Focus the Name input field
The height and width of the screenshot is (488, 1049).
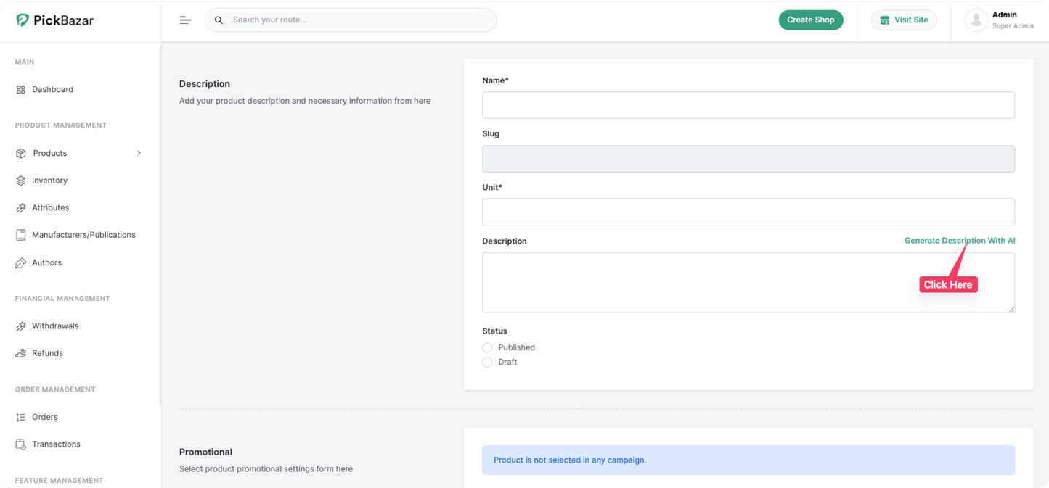(x=748, y=105)
